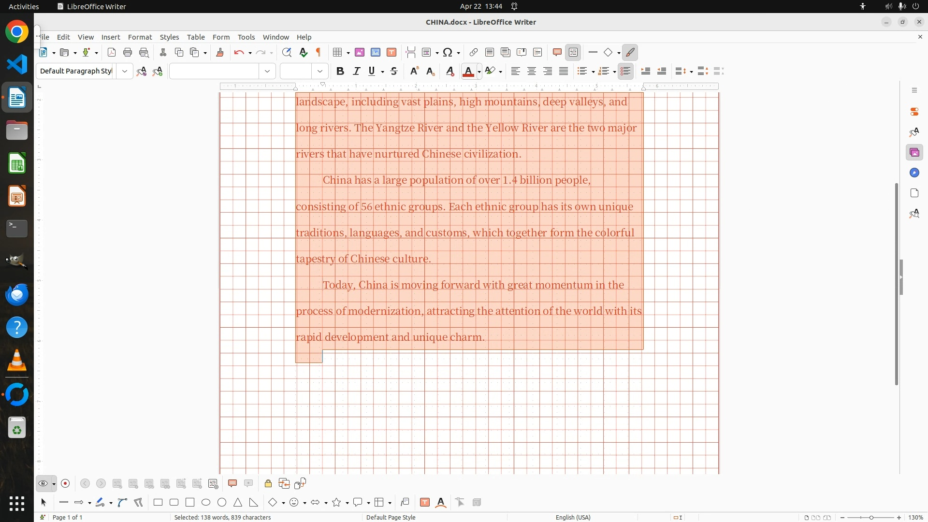Insert a special character with the Omega icon
Image resolution: width=928 pixels, height=522 pixels.
pos(448,52)
